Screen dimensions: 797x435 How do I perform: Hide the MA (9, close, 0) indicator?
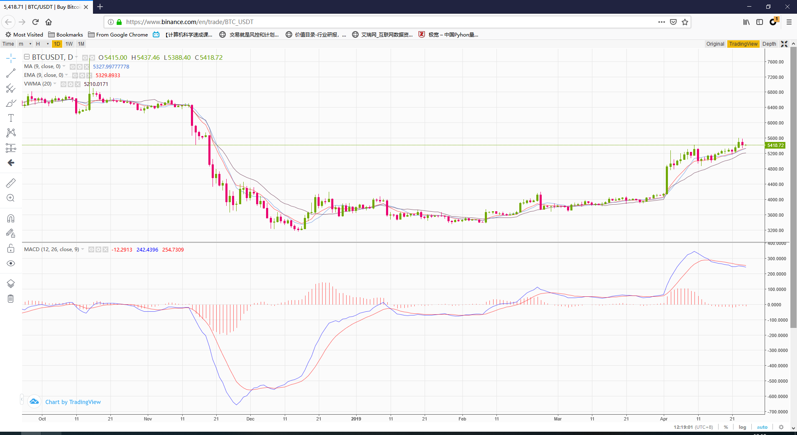[73, 67]
